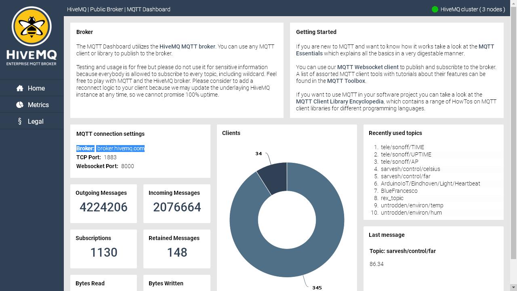This screenshot has height=291, width=517.
Task: Click topic rex_topic in the list
Action: (x=392, y=198)
